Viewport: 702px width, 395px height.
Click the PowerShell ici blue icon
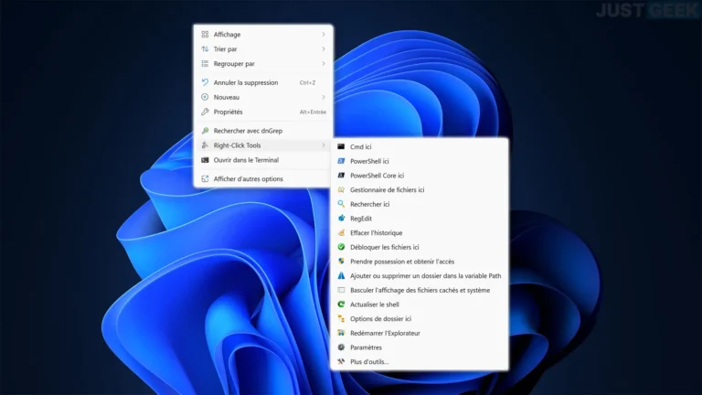[x=341, y=161]
